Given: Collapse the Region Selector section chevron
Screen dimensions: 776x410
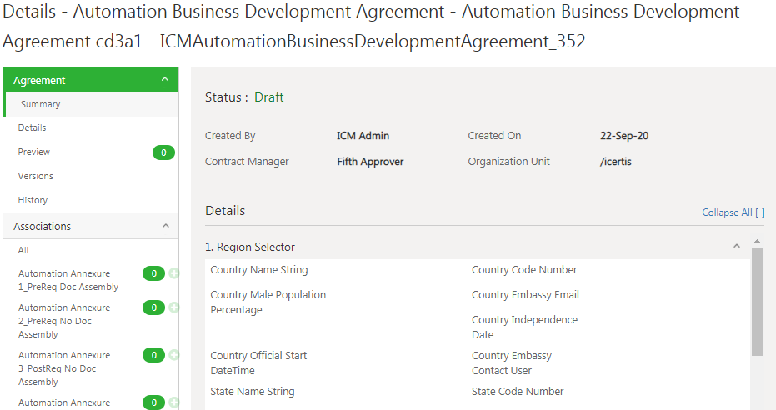Looking at the screenshot, I should pos(736,247).
